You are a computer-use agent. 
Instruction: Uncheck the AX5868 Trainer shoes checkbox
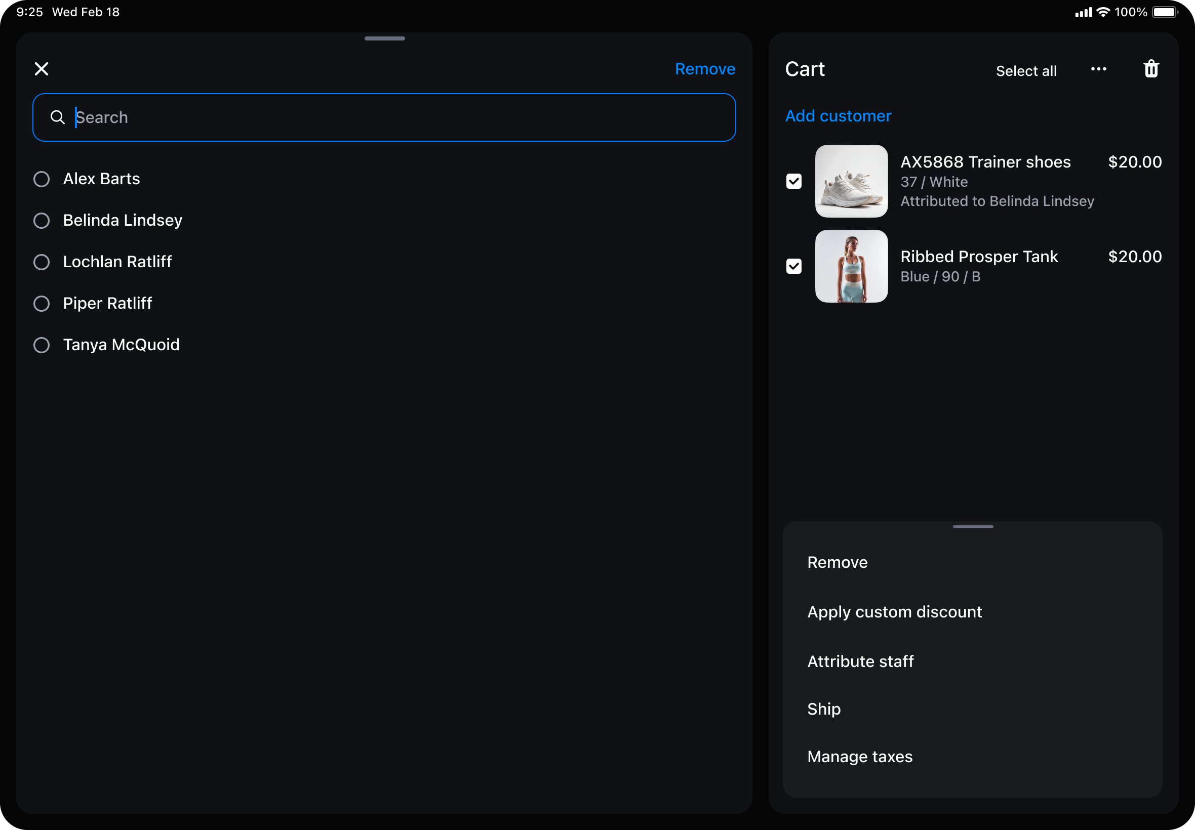793,181
